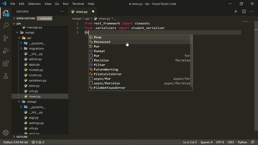Click Ln 3, Col 3 go-to-line

point(190,142)
